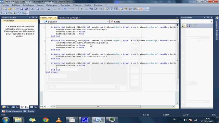Open Google Chrome from the taskbar
Image resolution: width=219 pixels, height=123 pixels.
(x=46, y=120)
